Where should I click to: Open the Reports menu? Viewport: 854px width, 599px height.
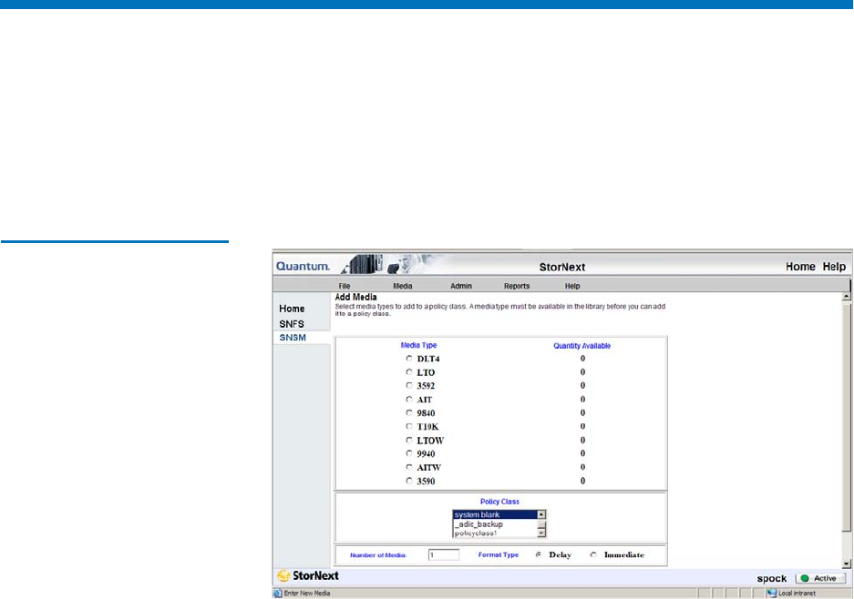[517, 286]
